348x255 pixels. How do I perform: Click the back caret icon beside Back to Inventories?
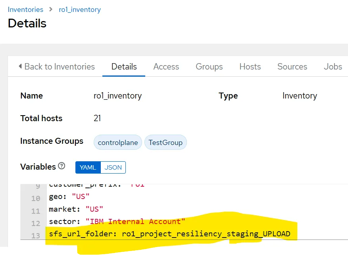coord(20,66)
